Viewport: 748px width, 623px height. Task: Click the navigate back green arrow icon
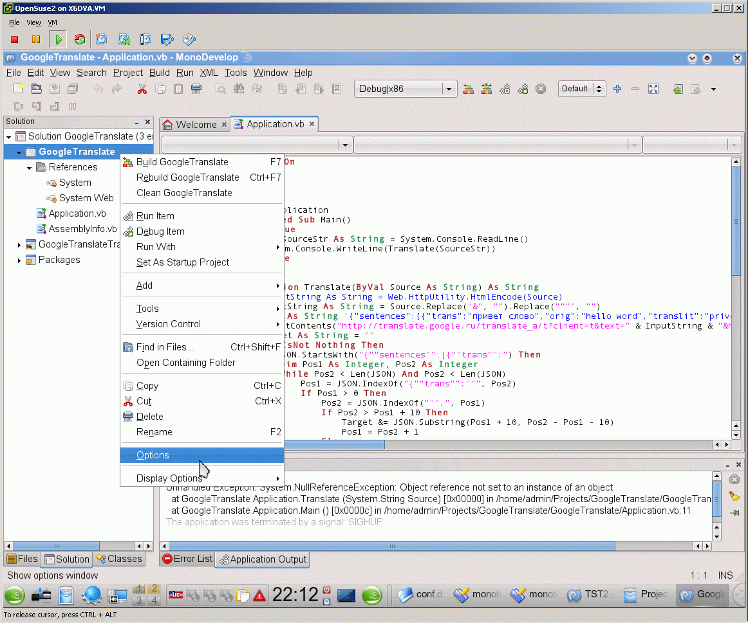[677, 89]
